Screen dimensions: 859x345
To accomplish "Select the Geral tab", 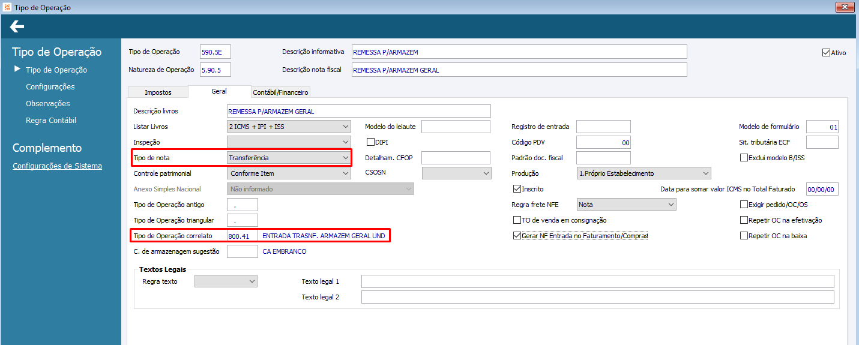I will pos(219,91).
